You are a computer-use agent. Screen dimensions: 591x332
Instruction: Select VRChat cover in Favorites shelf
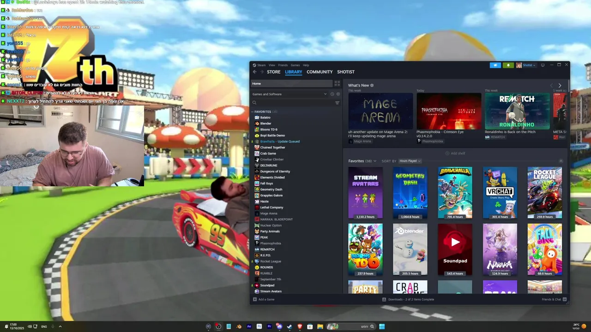(x=500, y=193)
